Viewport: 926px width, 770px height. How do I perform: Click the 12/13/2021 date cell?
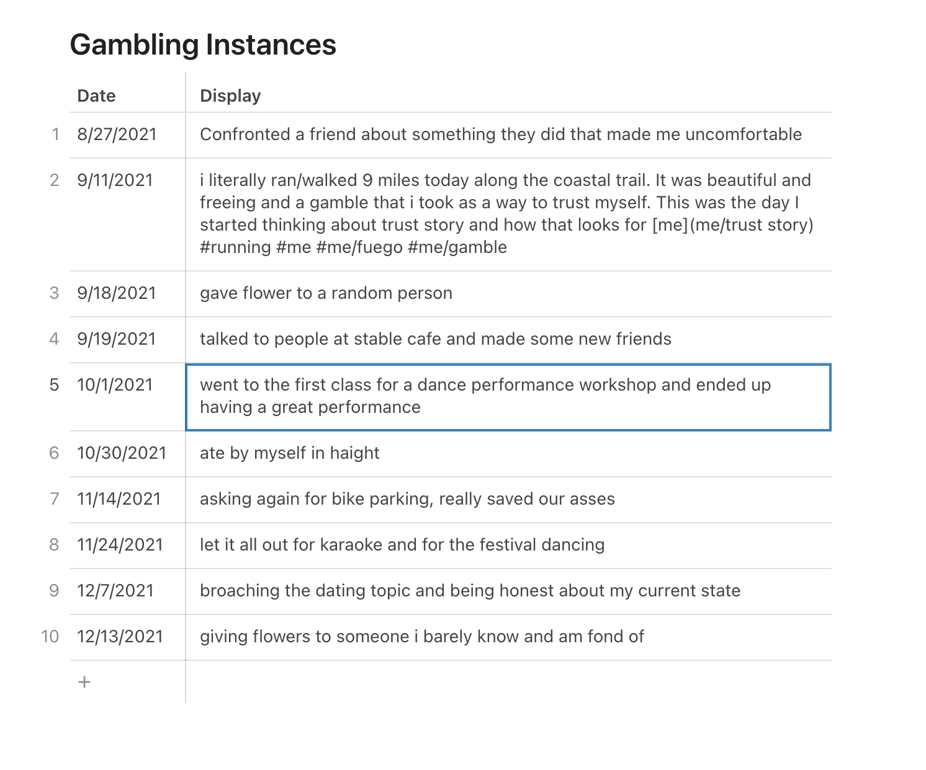point(120,637)
